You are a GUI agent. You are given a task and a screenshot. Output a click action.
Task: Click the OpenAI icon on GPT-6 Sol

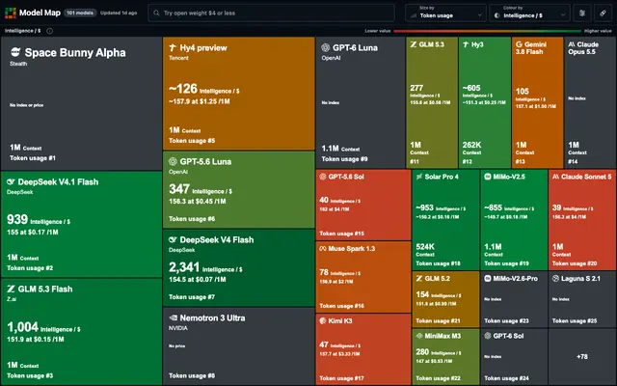pyautogui.click(x=488, y=336)
